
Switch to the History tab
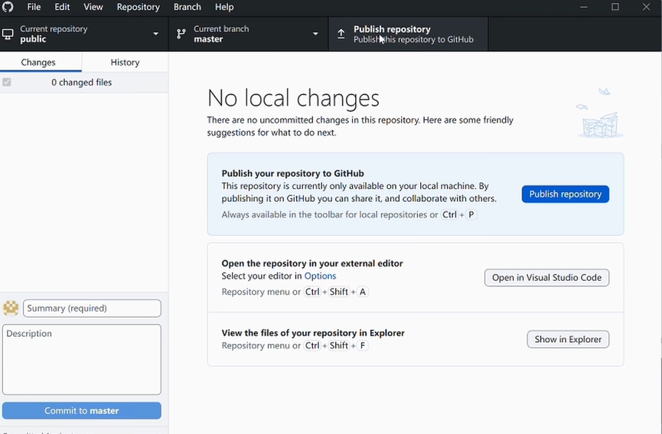125,62
